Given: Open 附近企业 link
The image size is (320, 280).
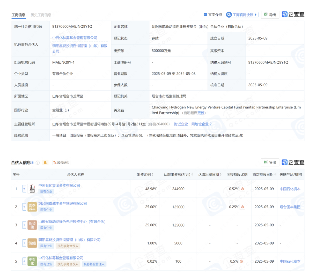Looking at the screenshot, I should pos(181,124).
